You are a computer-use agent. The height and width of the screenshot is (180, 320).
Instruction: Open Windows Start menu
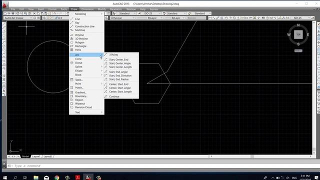pyautogui.click(x=5, y=177)
